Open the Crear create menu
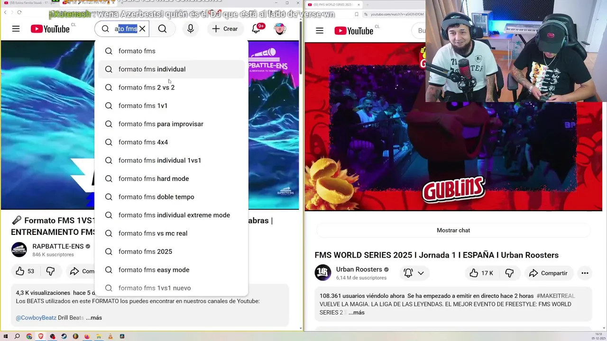Screen dimensions: 607x341 225,29
